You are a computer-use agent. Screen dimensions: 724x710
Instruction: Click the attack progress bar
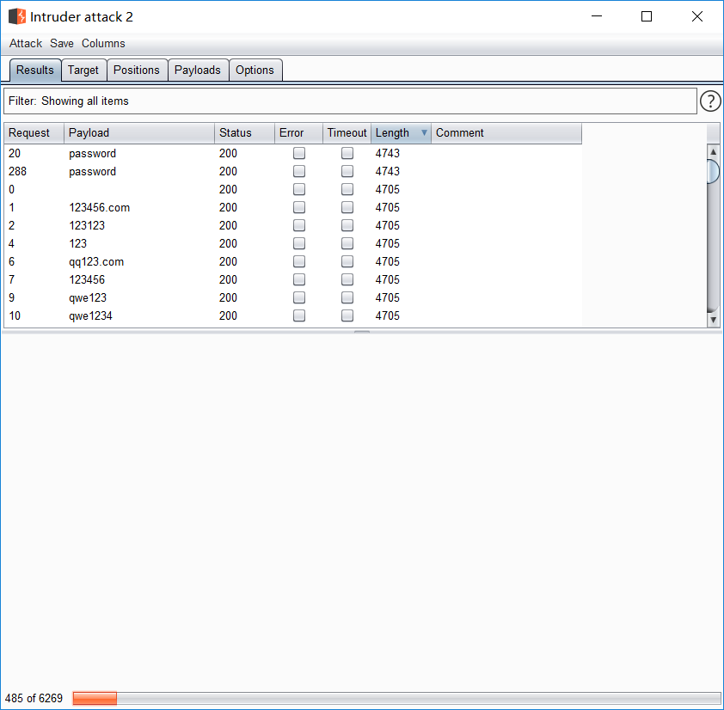coord(396,699)
